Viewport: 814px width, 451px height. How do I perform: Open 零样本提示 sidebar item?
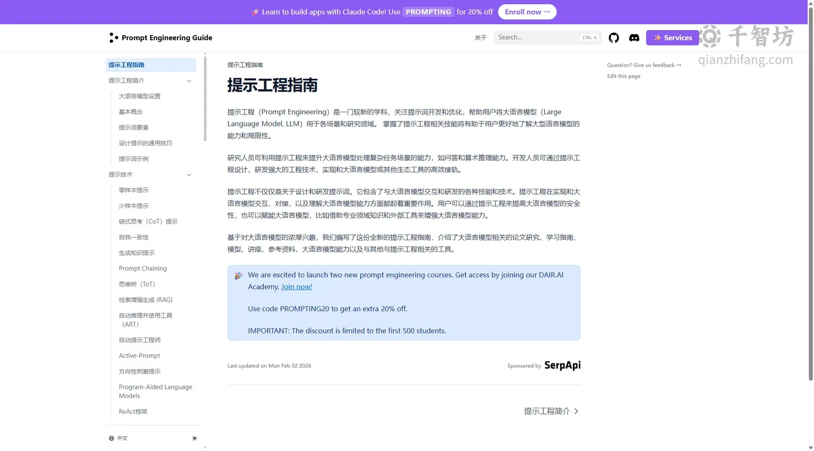[134, 190]
